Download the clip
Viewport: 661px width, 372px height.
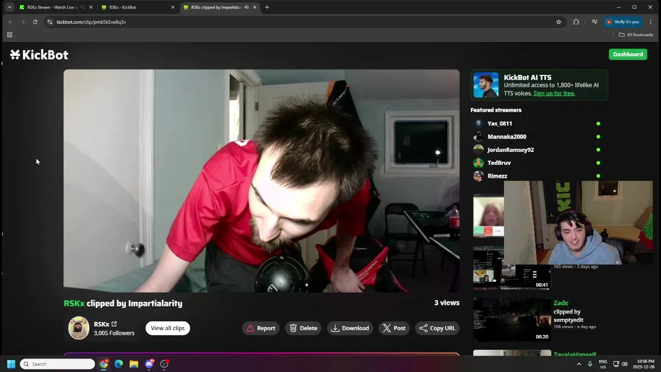350,328
